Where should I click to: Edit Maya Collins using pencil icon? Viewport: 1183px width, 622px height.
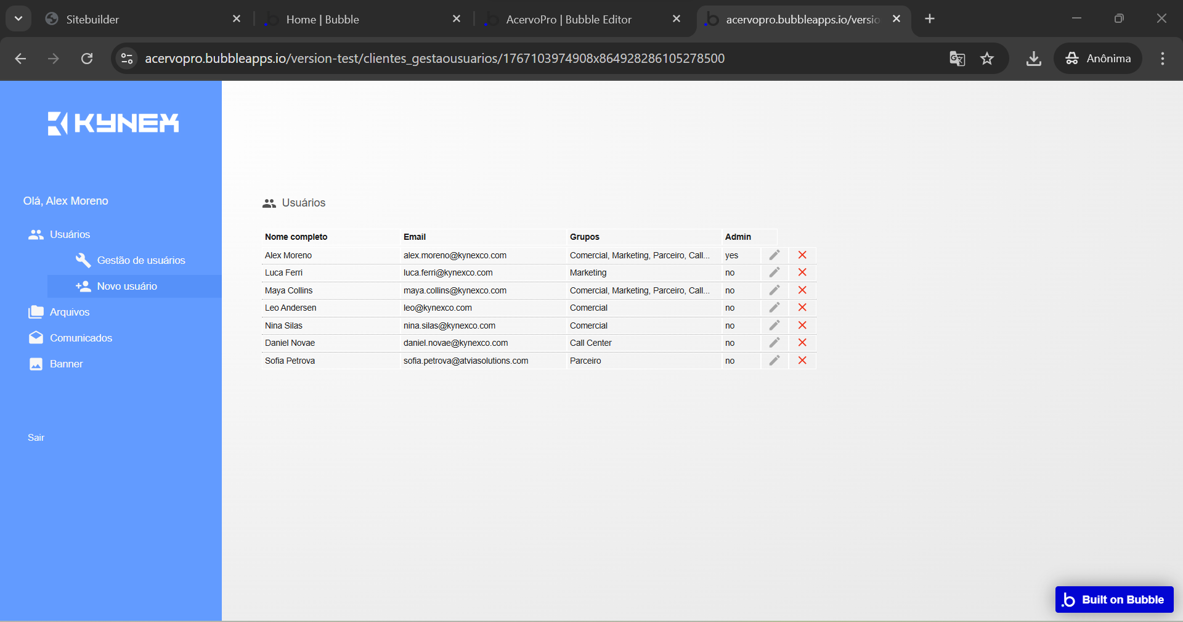click(x=774, y=290)
